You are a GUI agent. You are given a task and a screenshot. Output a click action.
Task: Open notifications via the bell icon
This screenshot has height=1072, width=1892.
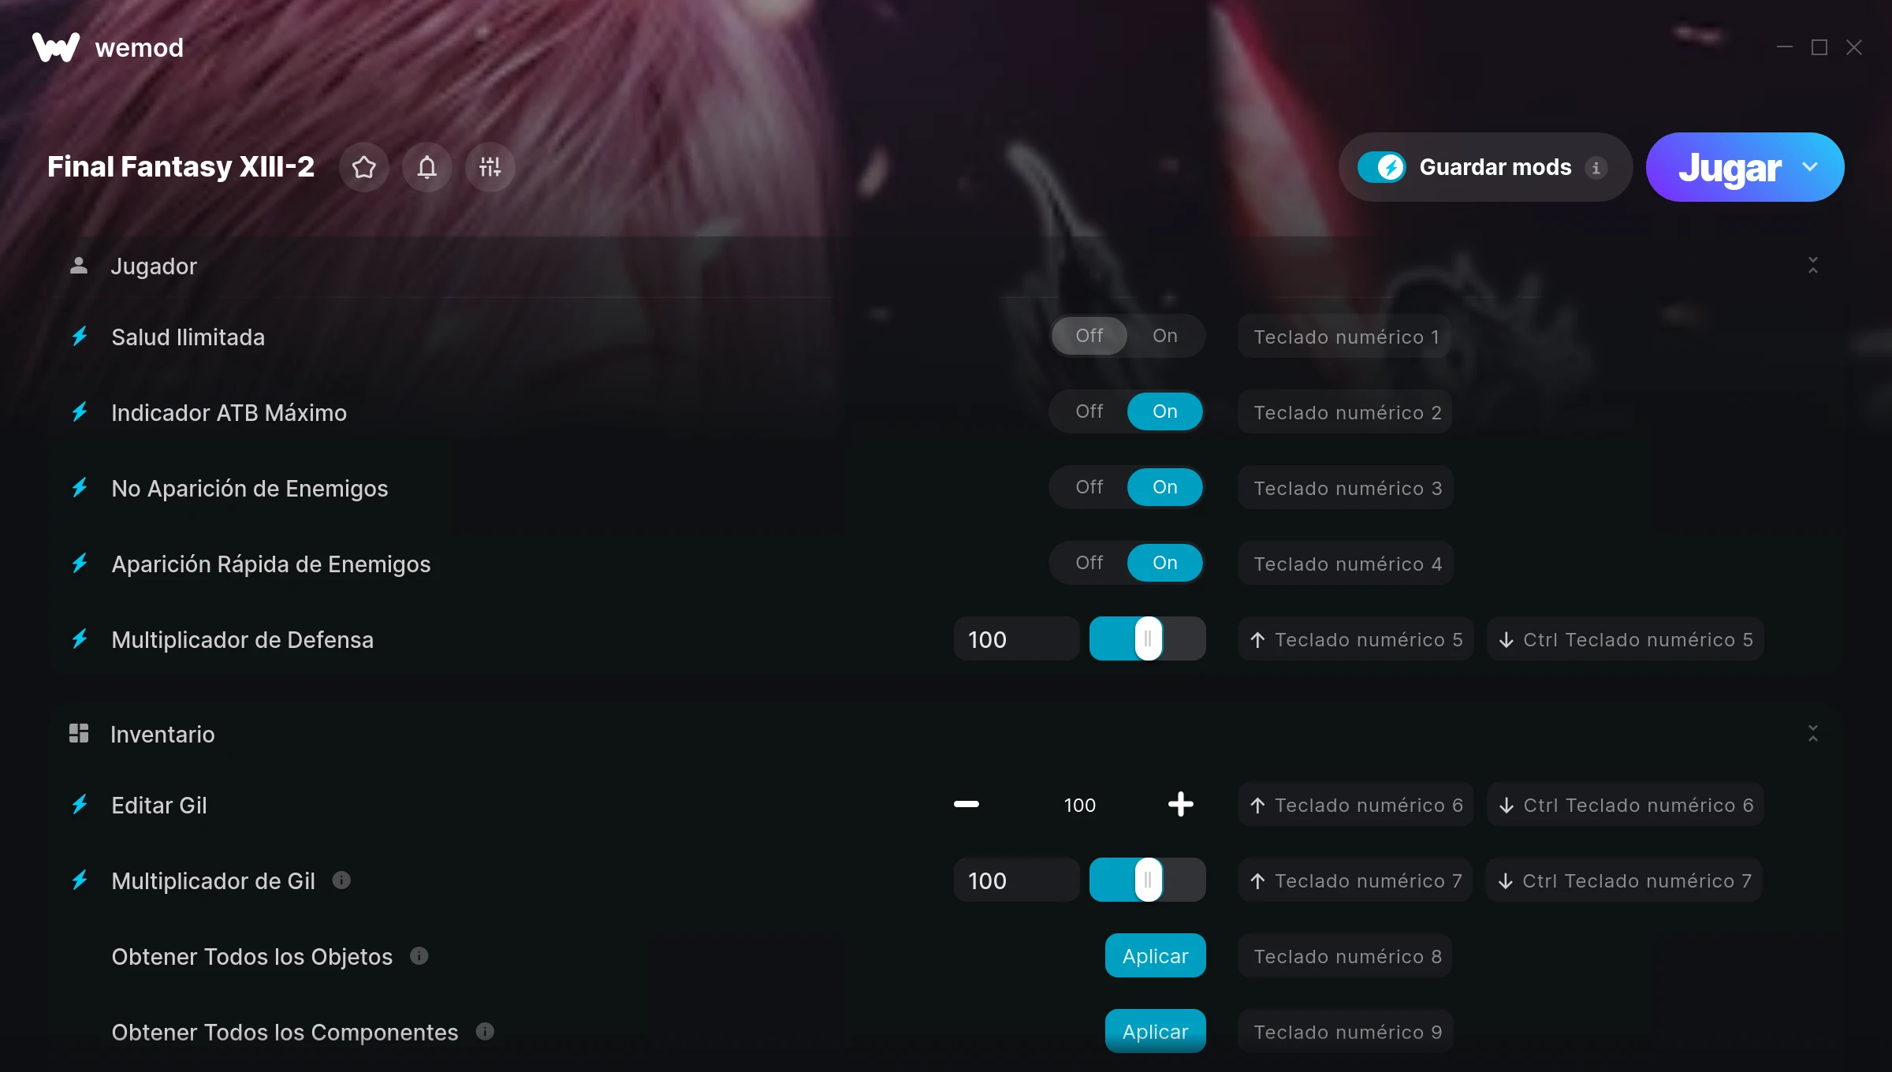click(x=427, y=167)
